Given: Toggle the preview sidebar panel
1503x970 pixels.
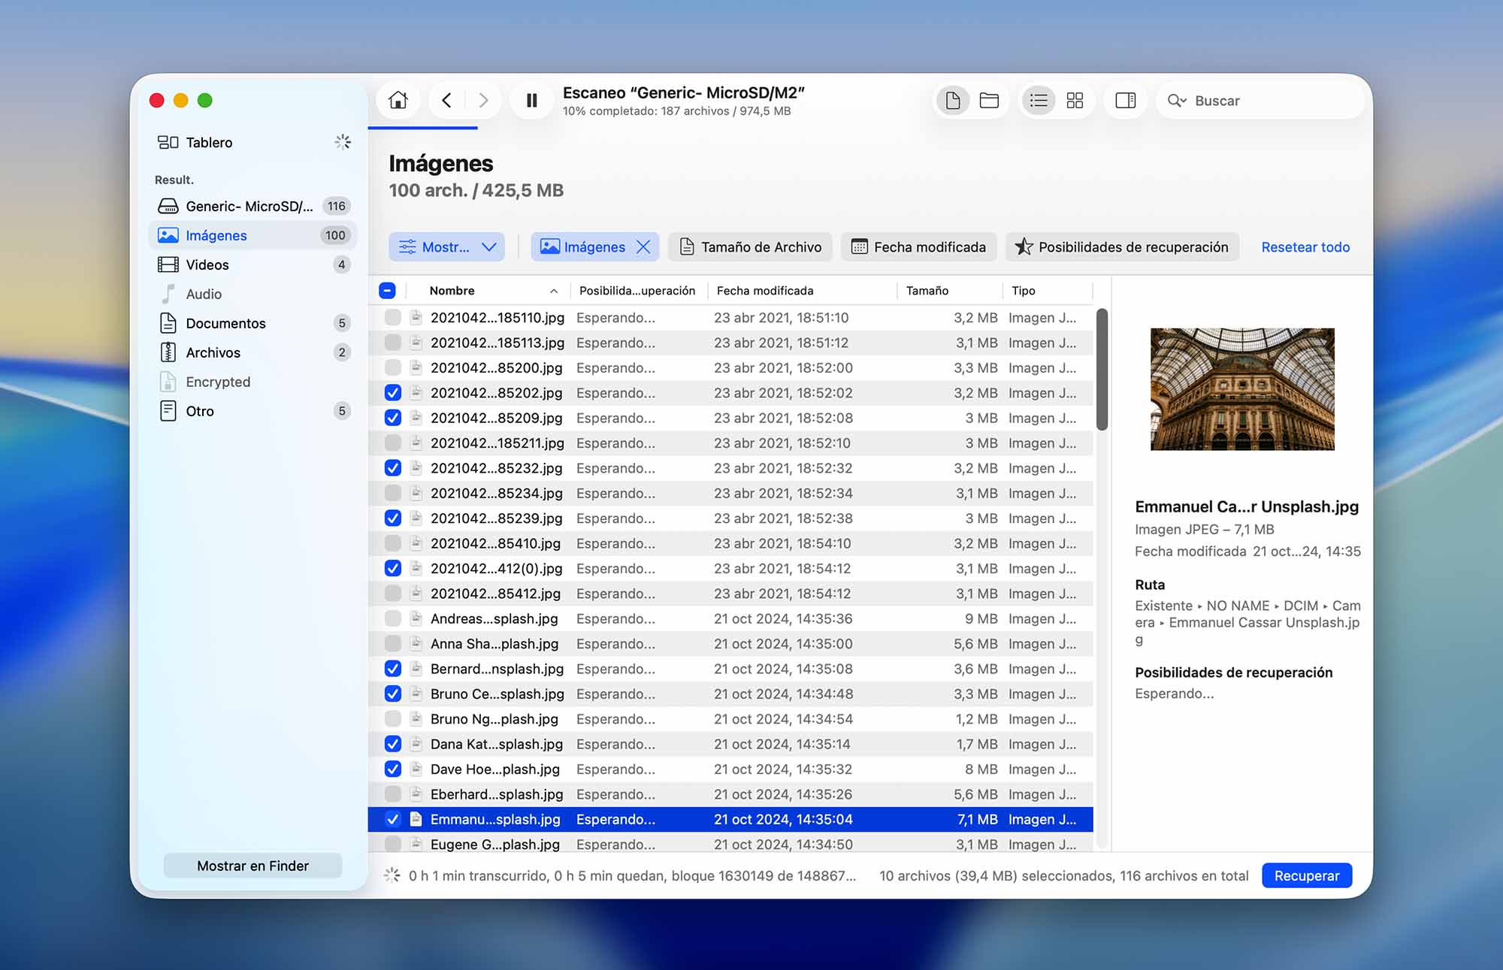Looking at the screenshot, I should pyautogui.click(x=1125, y=100).
